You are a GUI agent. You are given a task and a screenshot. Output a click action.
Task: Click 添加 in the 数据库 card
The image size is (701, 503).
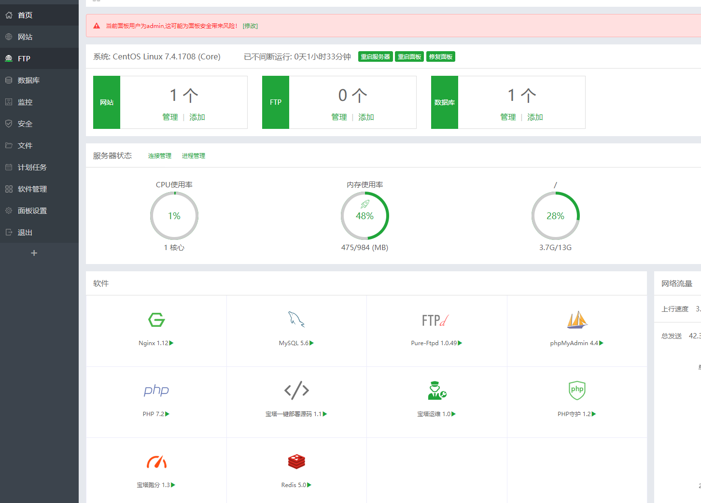[535, 117]
